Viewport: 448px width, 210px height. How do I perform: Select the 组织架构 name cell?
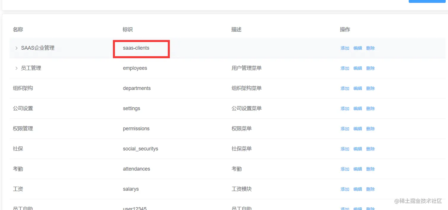[23, 88]
